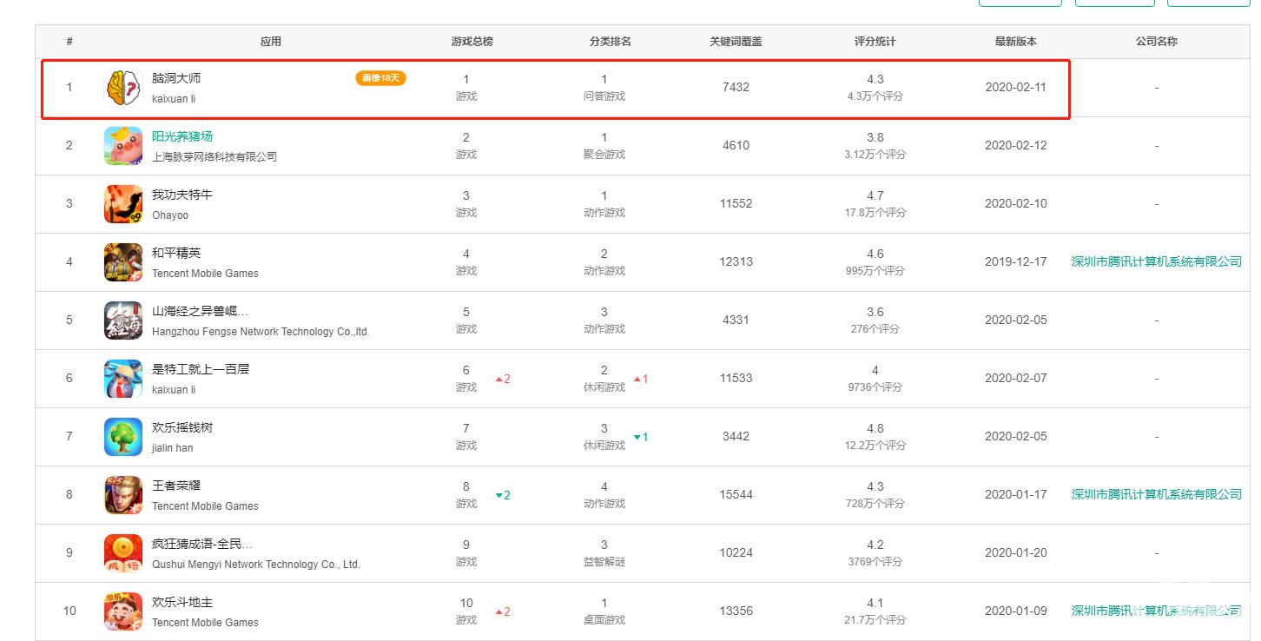Select the 和平精英 game icon
This screenshot has height=641, width=1261.
[123, 262]
